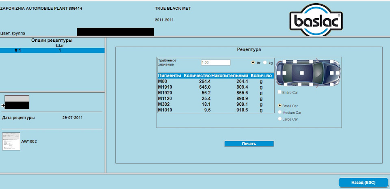Click the grey color swatch preview
390x189 pixels.
tap(17, 99)
